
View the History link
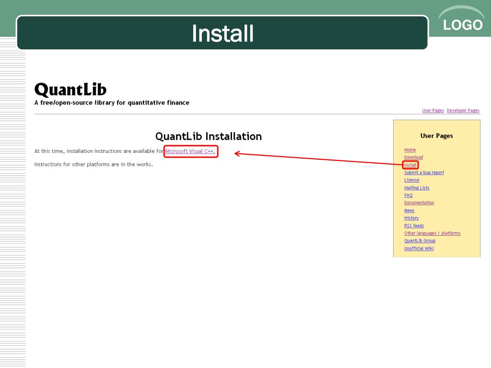click(x=411, y=218)
